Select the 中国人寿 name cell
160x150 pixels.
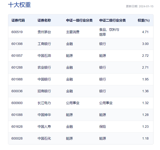pyautogui.click(x=44, y=127)
